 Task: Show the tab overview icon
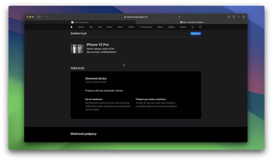coord(244,17)
